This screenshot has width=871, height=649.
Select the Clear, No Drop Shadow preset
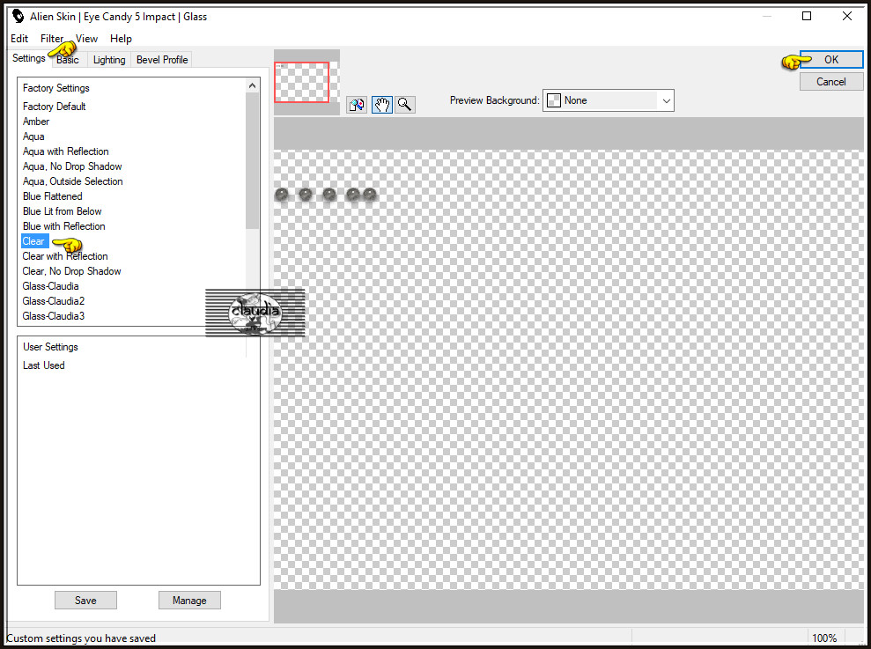click(71, 271)
